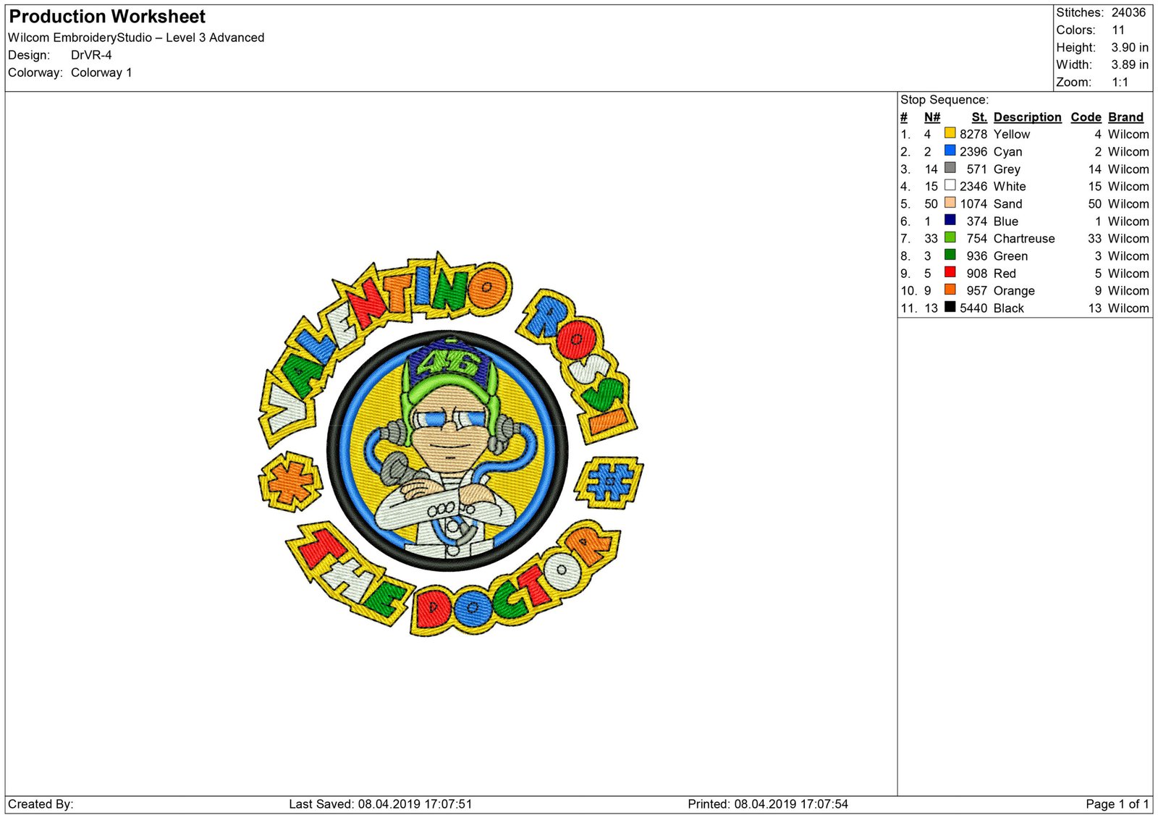The image size is (1158, 815).
Task: Click the 'Sand' description text
Action: click(x=1007, y=203)
